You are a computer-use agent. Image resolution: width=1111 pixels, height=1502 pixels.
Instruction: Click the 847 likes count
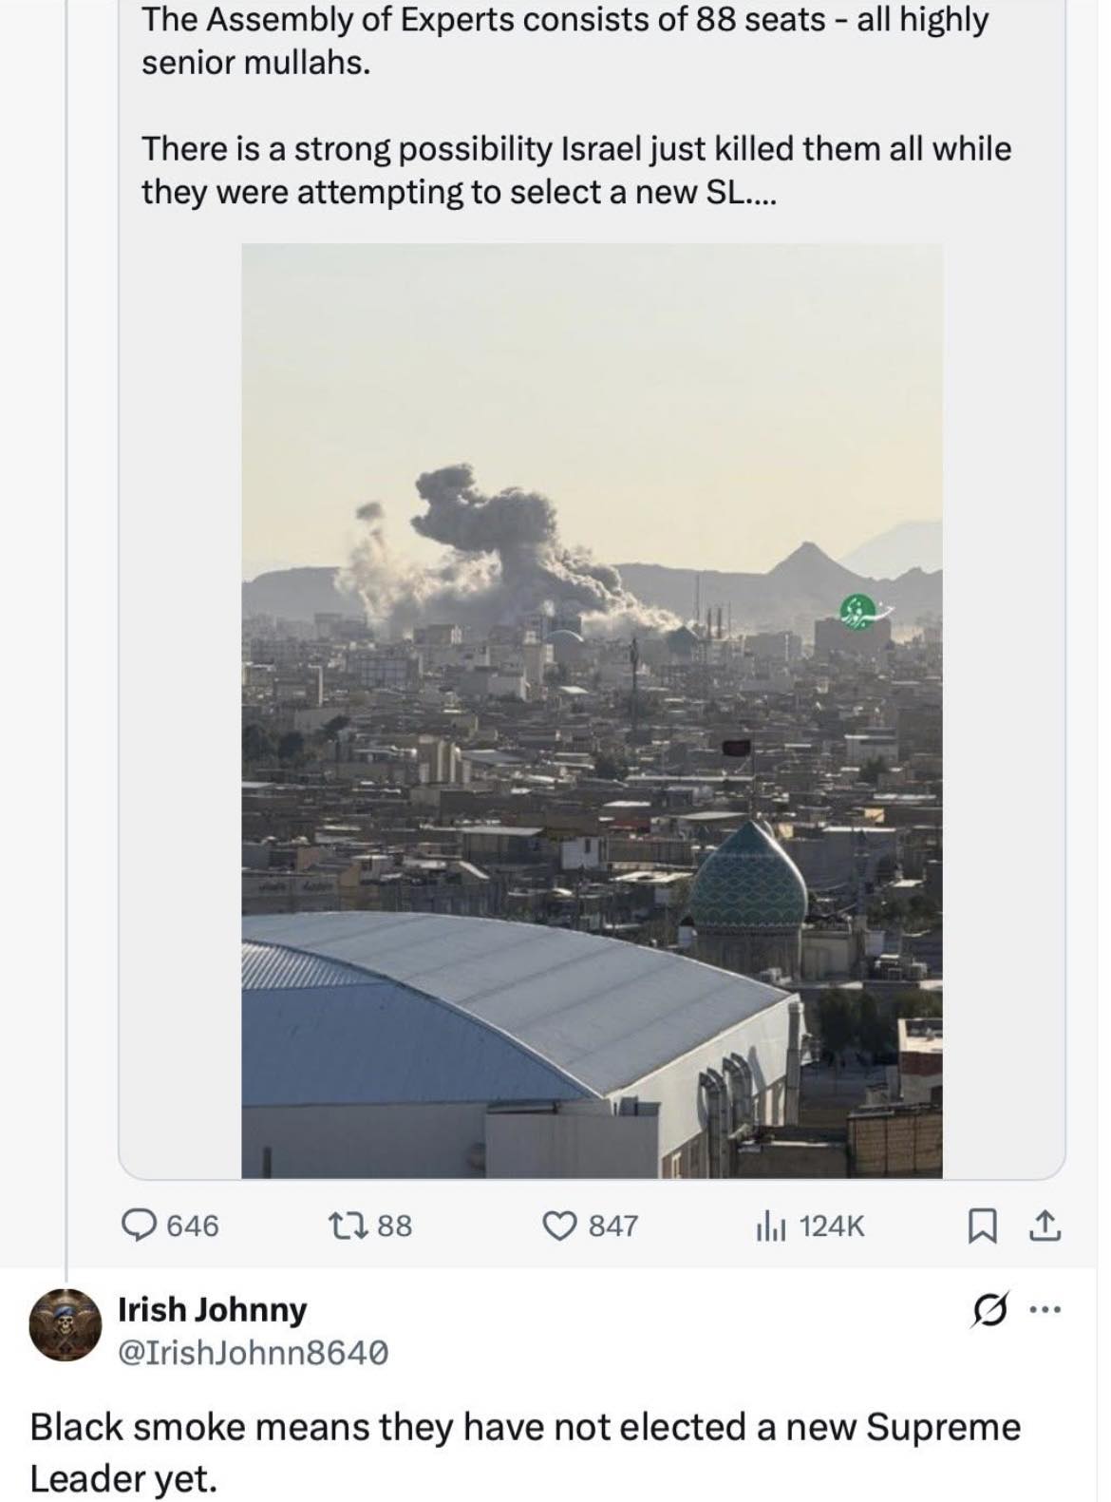pyautogui.click(x=613, y=1226)
